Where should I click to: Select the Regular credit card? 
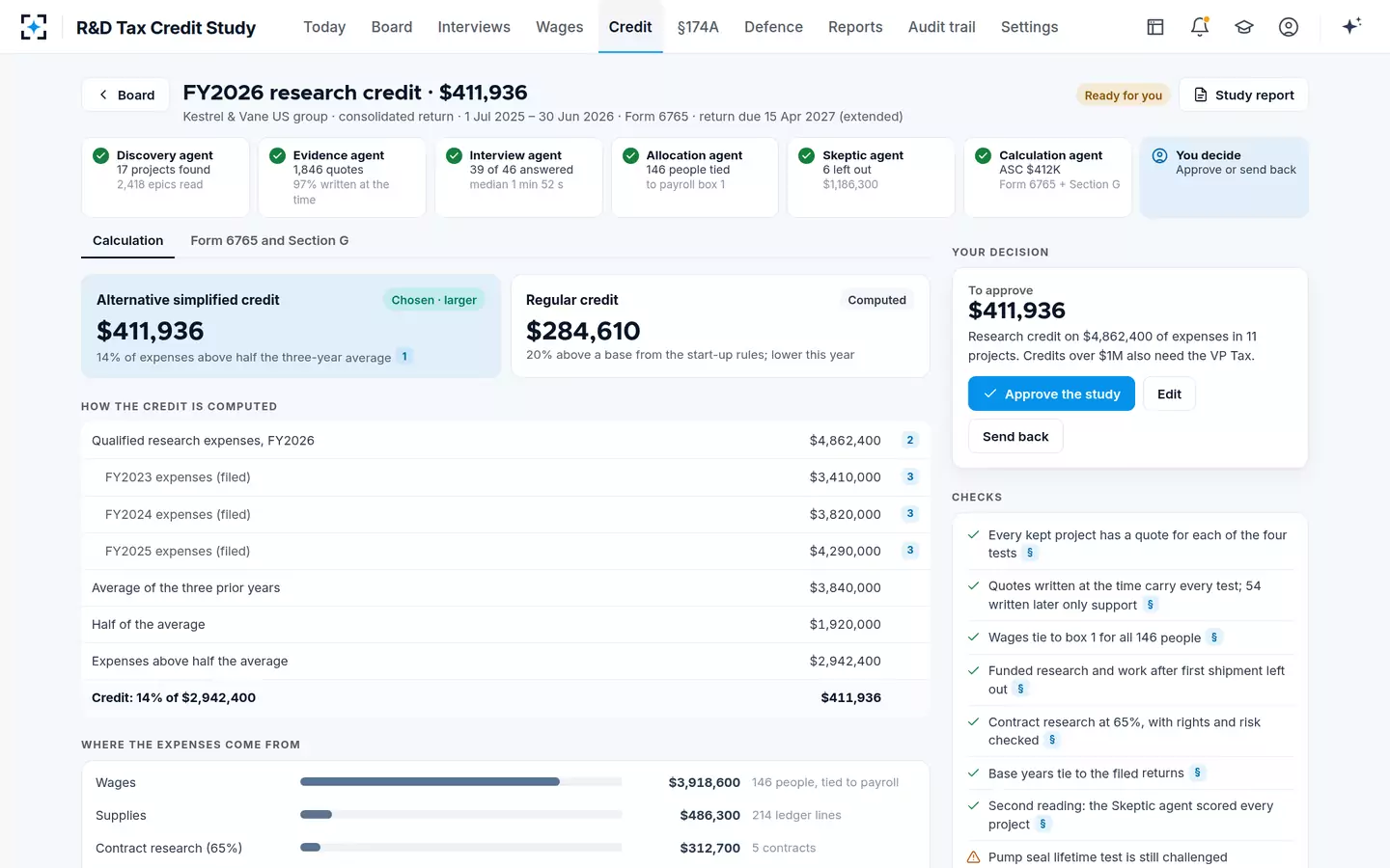pyautogui.click(x=720, y=326)
